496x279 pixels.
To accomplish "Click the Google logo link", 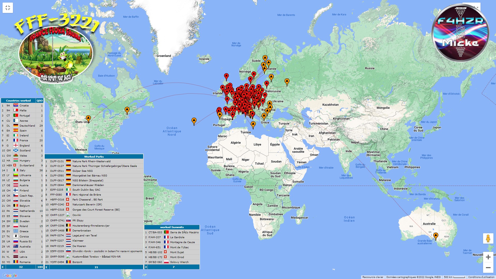I will pos(10,275).
